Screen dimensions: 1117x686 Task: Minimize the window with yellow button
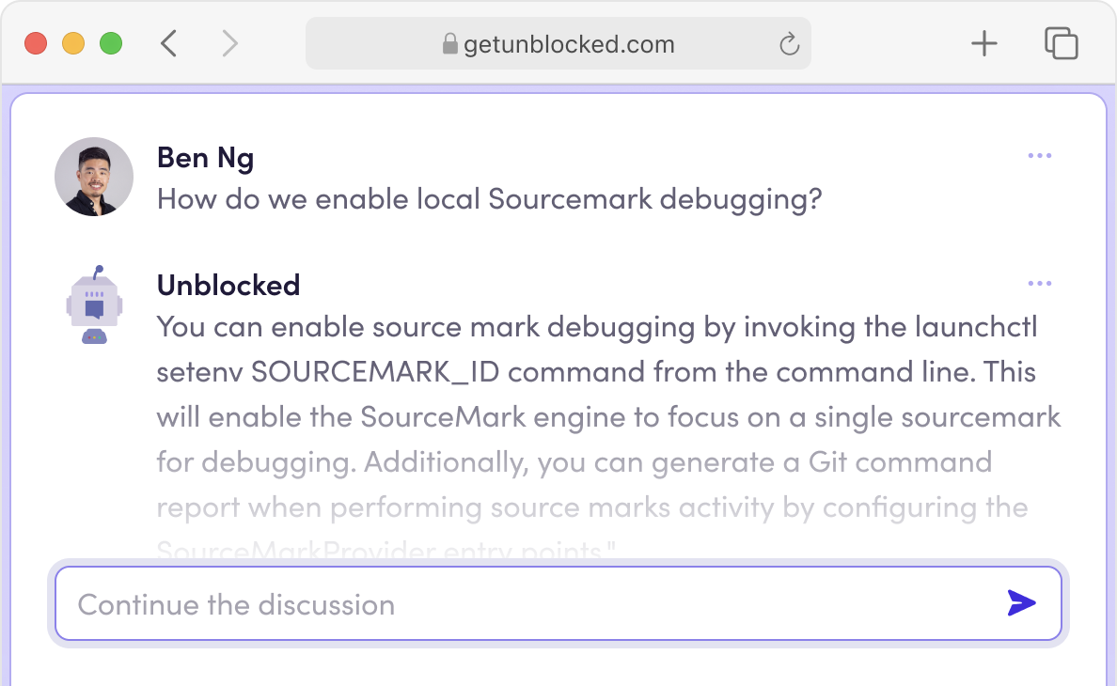coord(73,43)
